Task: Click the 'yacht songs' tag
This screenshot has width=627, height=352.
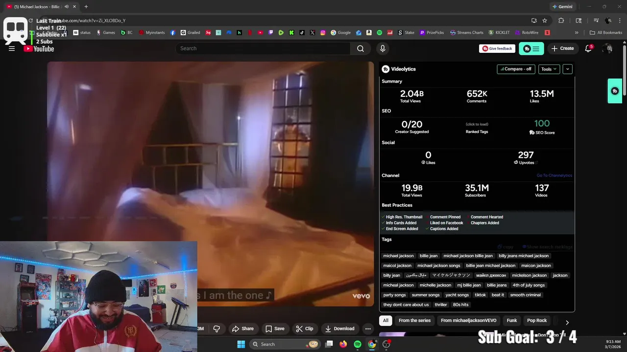Action: pos(457,295)
